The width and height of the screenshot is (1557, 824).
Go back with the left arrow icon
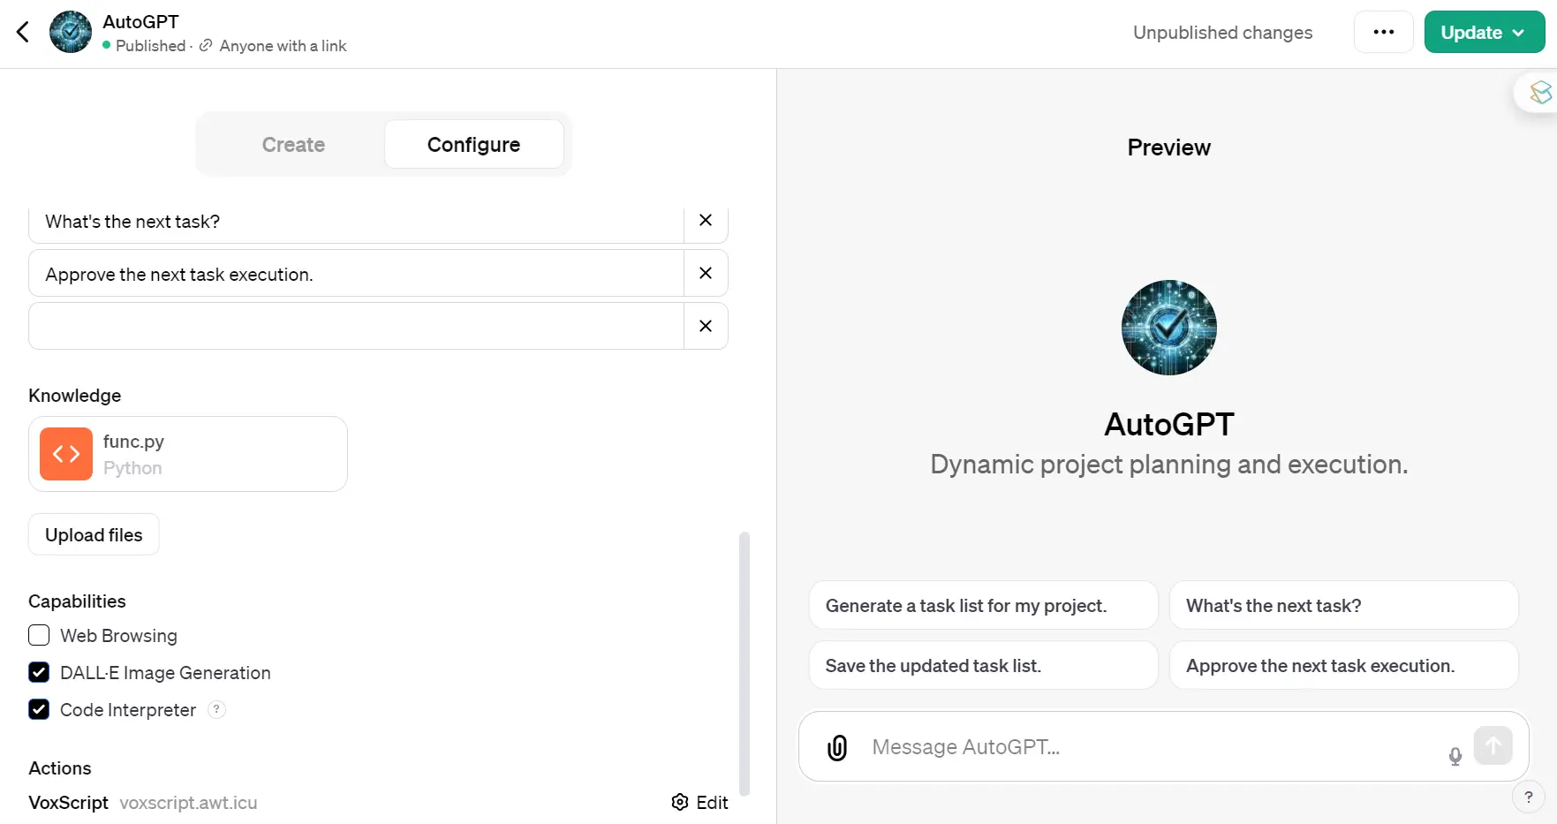point(23,33)
